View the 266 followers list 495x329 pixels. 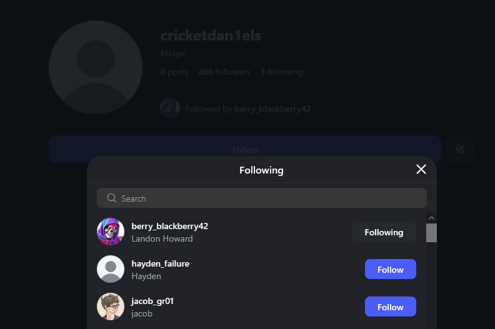(x=224, y=72)
